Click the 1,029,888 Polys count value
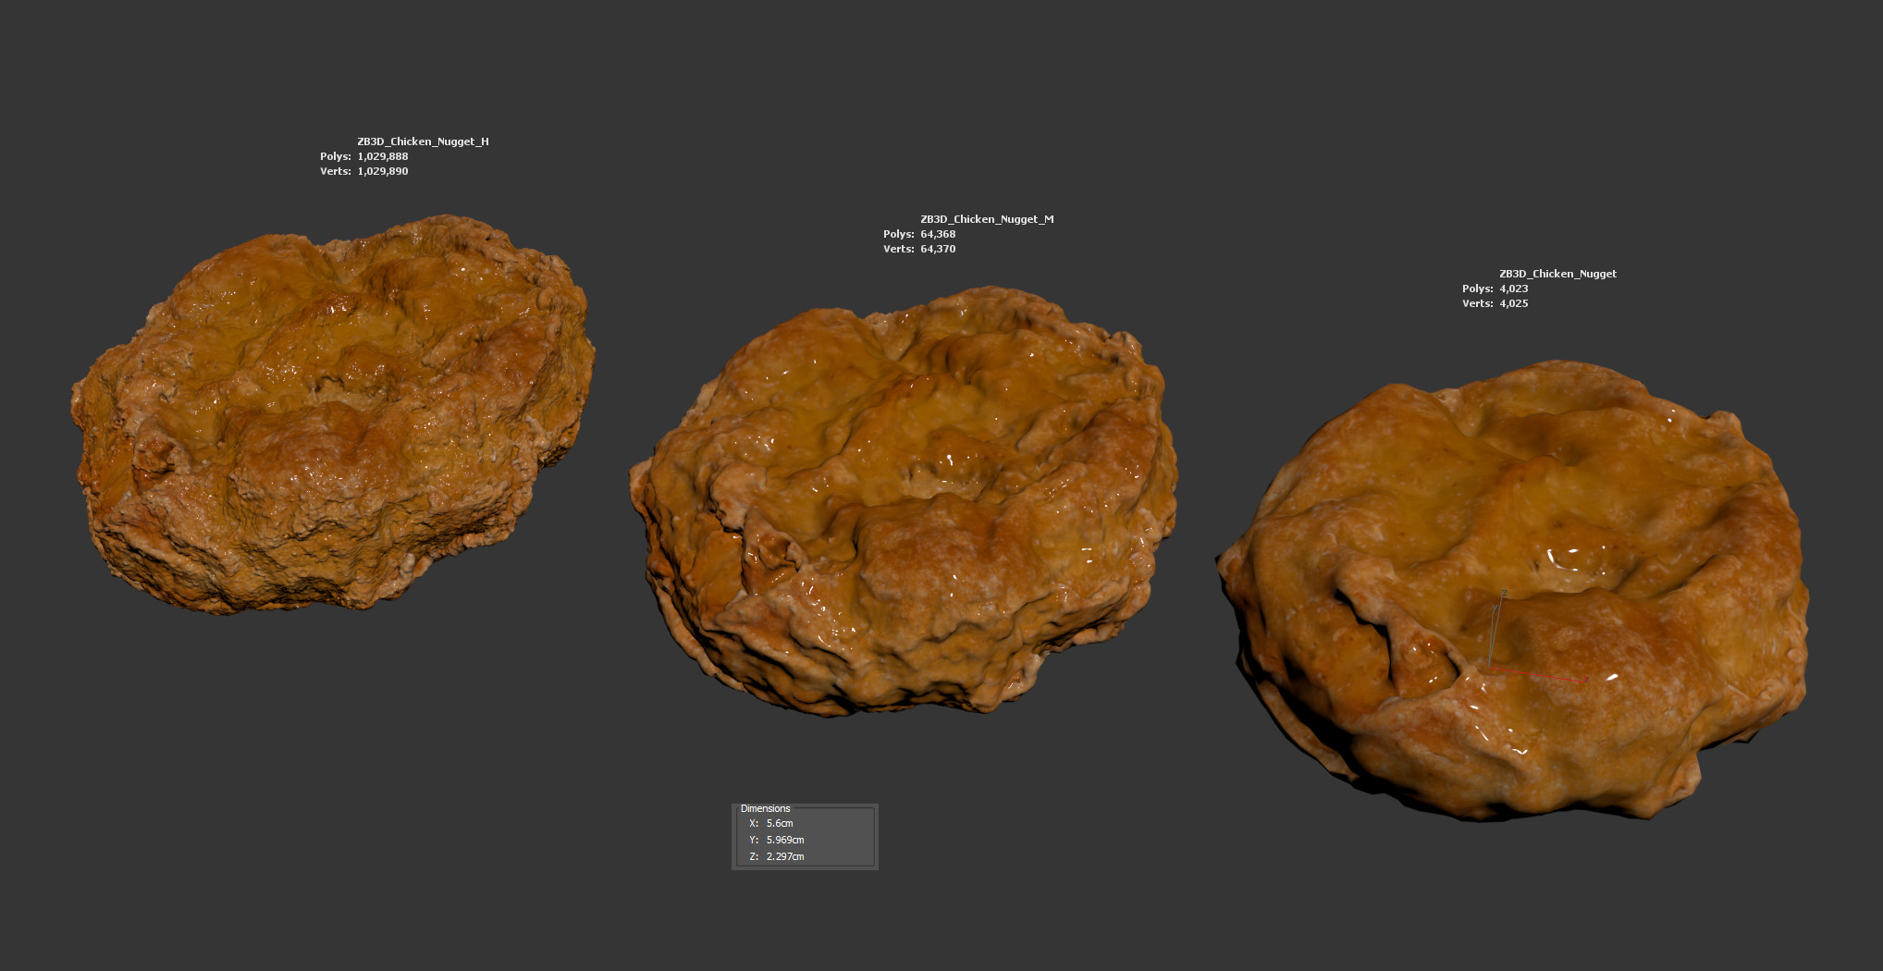The image size is (1883, 971). coord(382,156)
